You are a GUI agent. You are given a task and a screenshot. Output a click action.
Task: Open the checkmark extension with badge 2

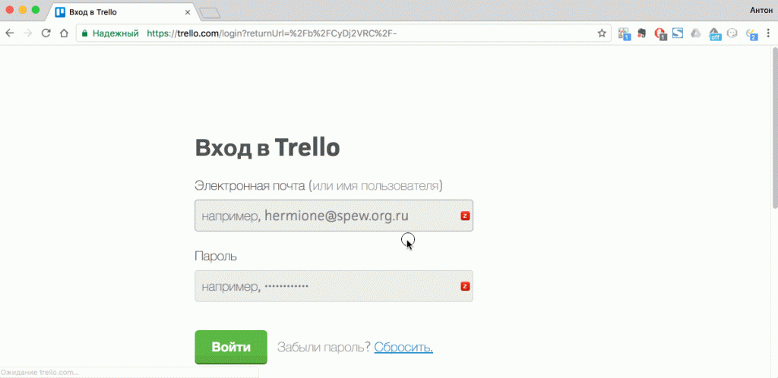click(751, 33)
